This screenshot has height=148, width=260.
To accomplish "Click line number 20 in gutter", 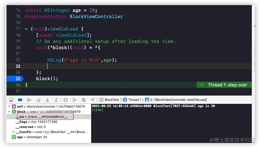I will [18, 48].
